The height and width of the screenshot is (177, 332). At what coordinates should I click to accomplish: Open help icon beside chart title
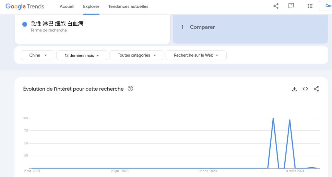pyautogui.click(x=130, y=88)
